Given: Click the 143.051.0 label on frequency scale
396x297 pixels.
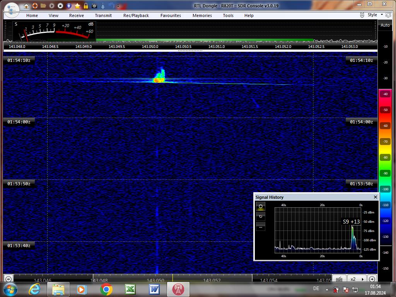Looking at the screenshot, I should coord(217,46).
